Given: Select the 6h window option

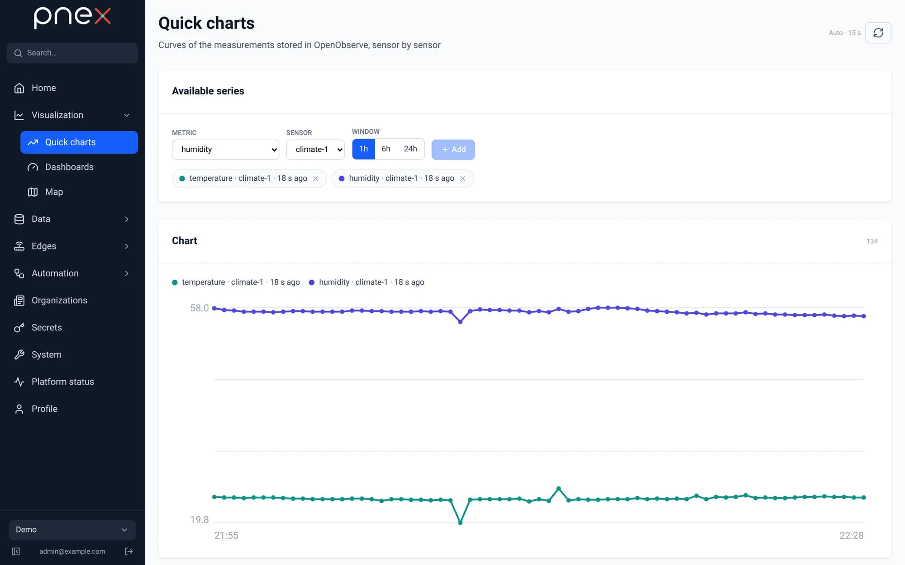Looking at the screenshot, I should pos(386,149).
